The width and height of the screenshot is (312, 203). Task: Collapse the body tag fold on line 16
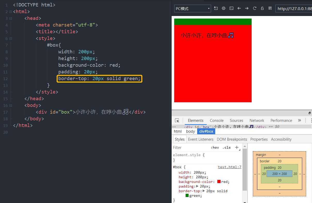click(x=11, y=105)
